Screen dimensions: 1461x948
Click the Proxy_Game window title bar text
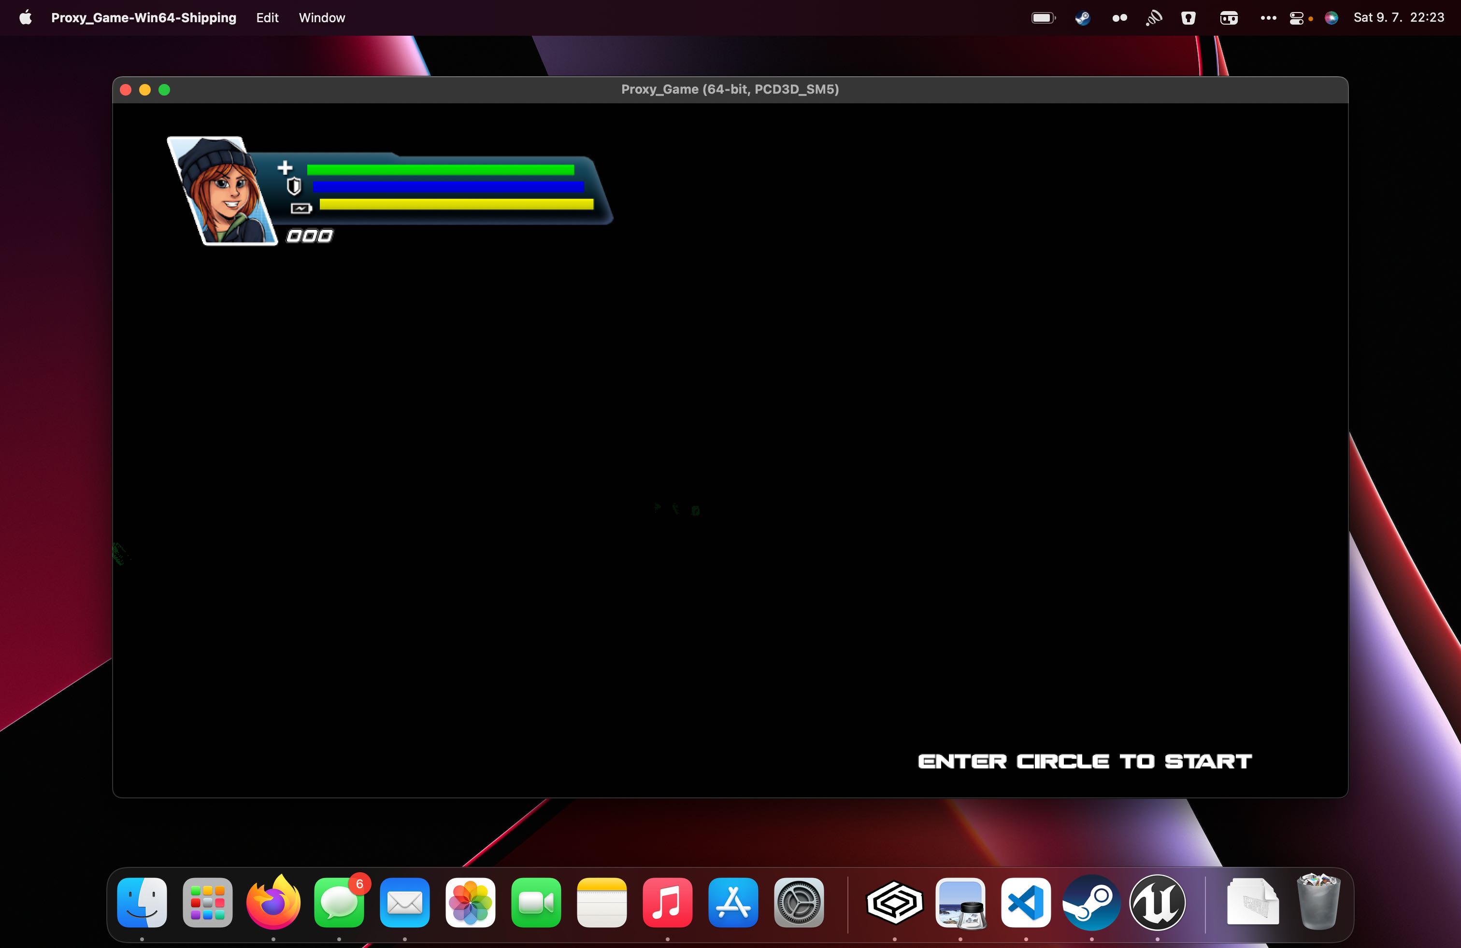(730, 89)
